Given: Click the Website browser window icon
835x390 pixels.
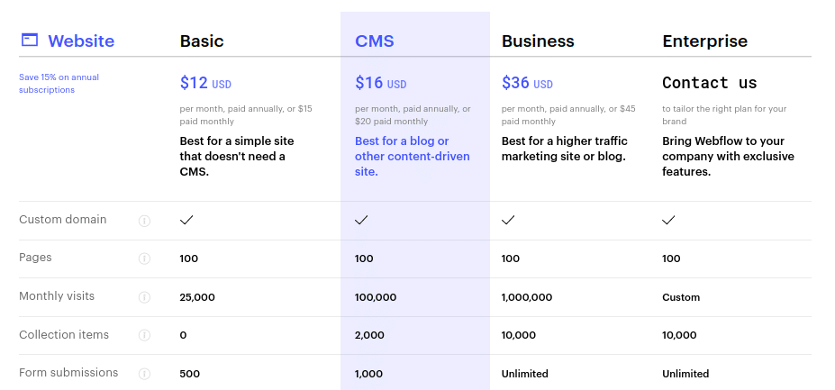Looking at the screenshot, I should [x=30, y=40].
